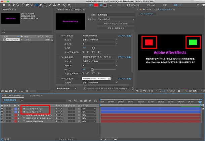The height and width of the screenshot is (141, 205).
Task: Click the timeline layer search field
Action: point(43,101)
